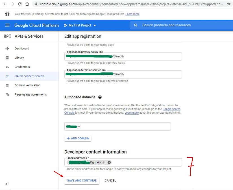Open Dashboard in the sidebar
Image resolution: width=233 pixels, height=190 pixels.
click(x=22, y=49)
